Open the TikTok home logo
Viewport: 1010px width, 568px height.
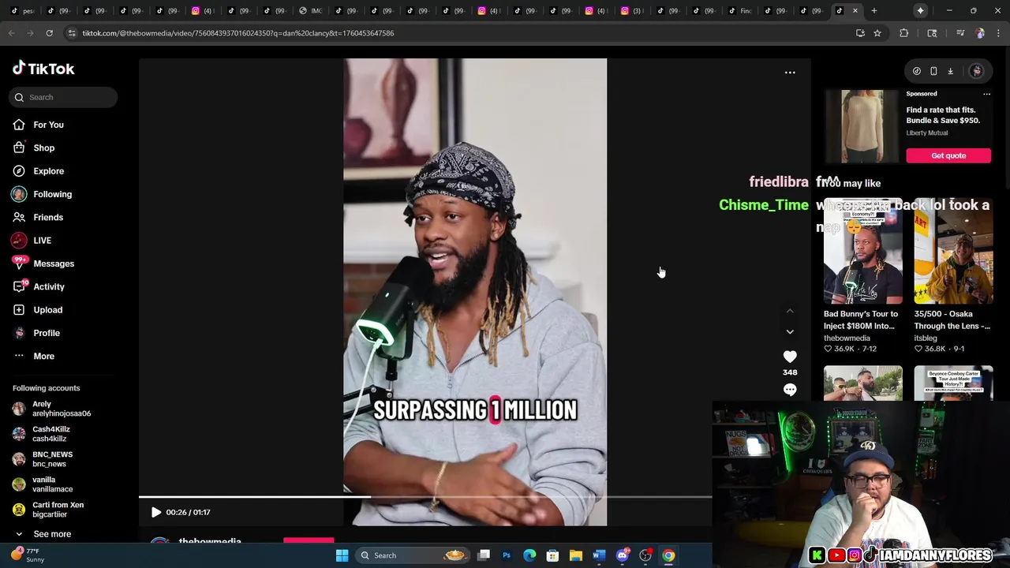tap(43, 69)
